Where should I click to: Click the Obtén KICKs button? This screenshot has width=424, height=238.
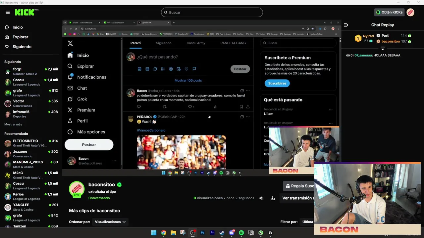pyautogui.click(x=390, y=12)
